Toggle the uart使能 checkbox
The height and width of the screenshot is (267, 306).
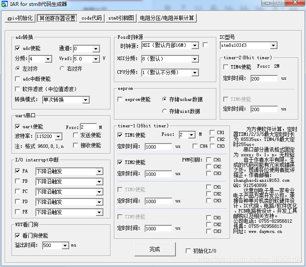(17, 126)
